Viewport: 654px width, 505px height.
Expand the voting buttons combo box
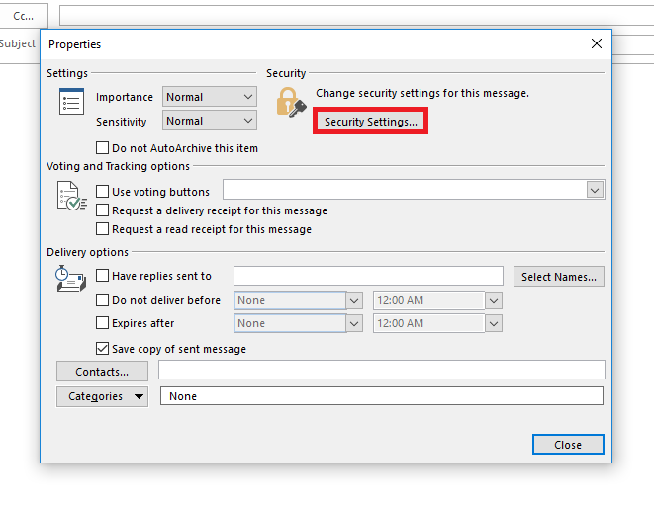click(x=595, y=190)
